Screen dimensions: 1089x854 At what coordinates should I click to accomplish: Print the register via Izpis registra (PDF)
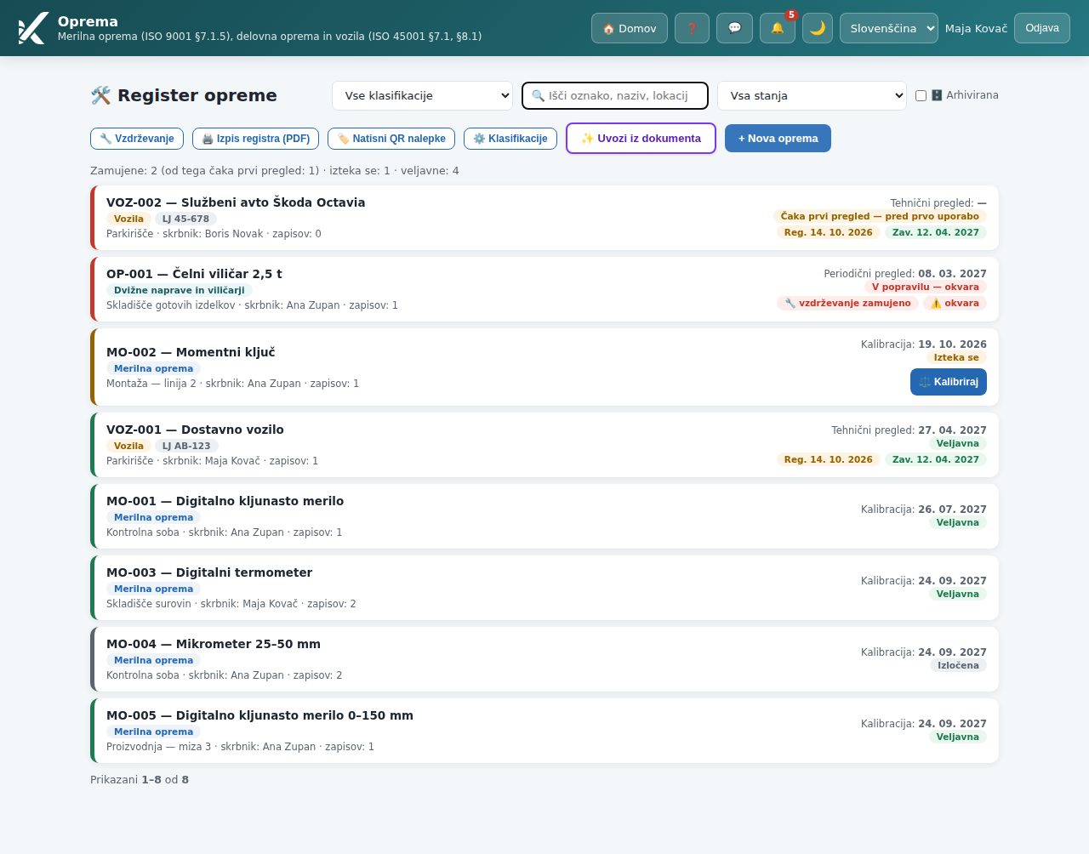256,139
